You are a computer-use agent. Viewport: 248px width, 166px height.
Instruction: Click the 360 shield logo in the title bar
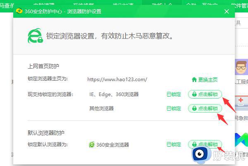coord(19,11)
